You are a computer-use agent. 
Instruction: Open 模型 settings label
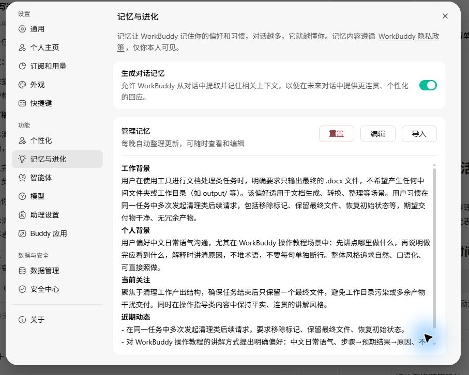click(37, 196)
